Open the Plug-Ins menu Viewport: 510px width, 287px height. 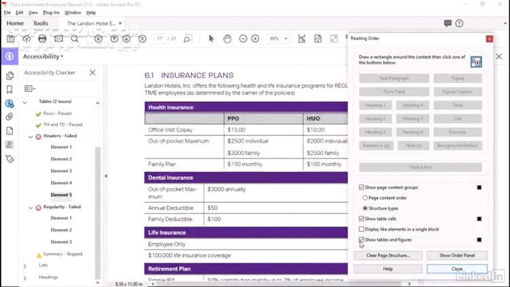[x=51, y=12]
